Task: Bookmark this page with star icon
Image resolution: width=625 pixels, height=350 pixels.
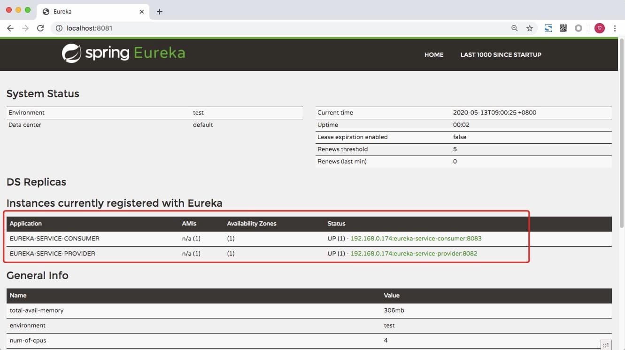Action: coord(530,28)
